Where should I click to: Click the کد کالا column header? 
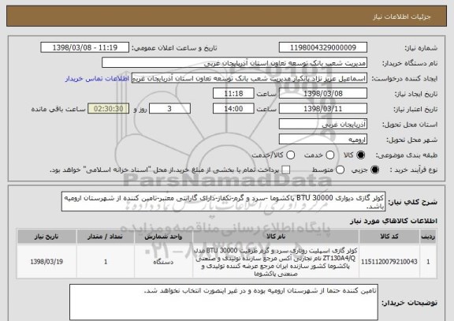tap(389, 237)
